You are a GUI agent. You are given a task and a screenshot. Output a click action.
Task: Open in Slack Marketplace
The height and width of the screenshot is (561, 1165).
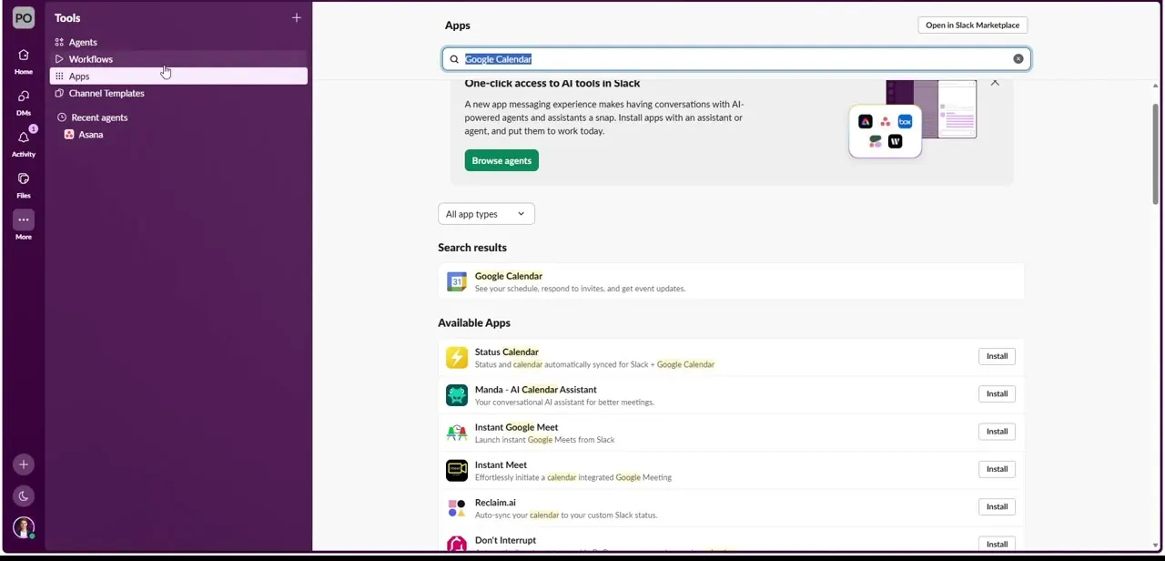tap(972, 25)
